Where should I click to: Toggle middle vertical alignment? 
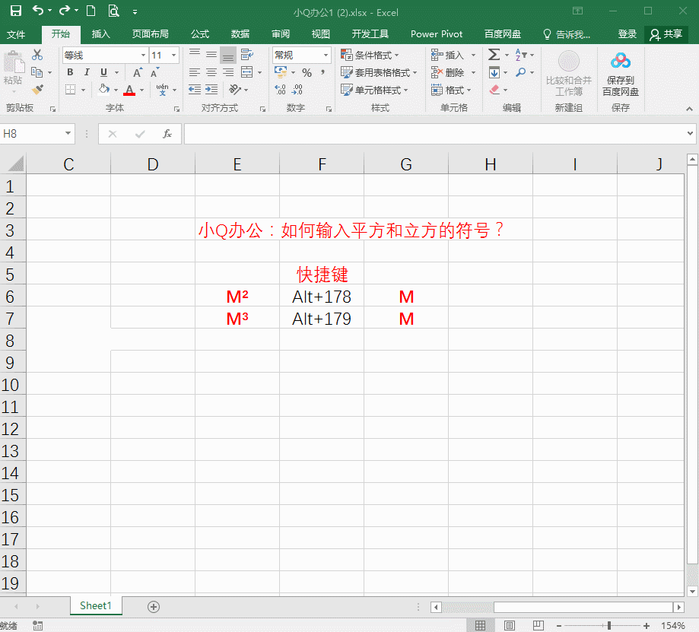pyautogui.click(x=211, y=55)
